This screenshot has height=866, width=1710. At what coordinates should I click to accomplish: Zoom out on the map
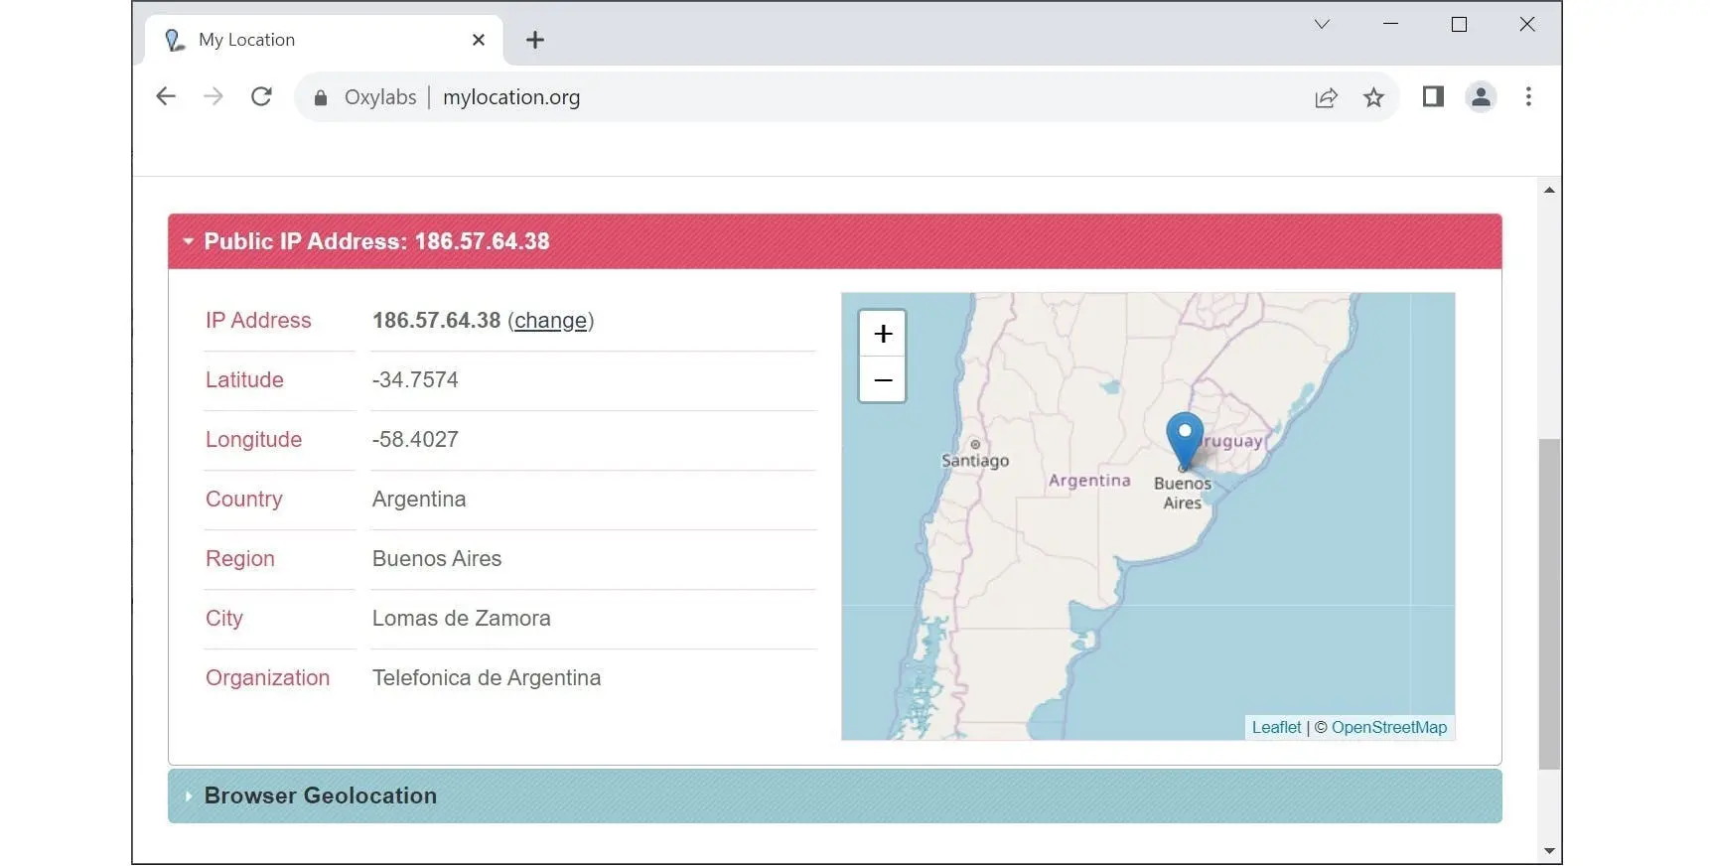(883, 380)
